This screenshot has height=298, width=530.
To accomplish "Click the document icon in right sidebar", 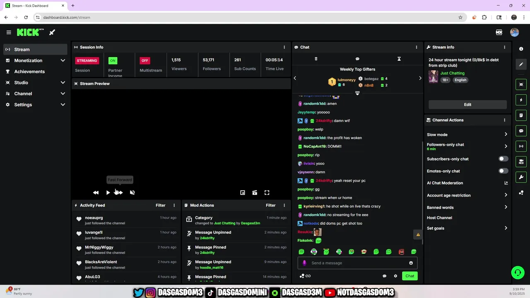I will click(x=521, y=115).
